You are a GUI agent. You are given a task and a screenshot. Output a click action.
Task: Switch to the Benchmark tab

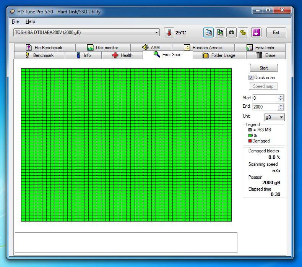pyautogui.click(x=40, y=55)
